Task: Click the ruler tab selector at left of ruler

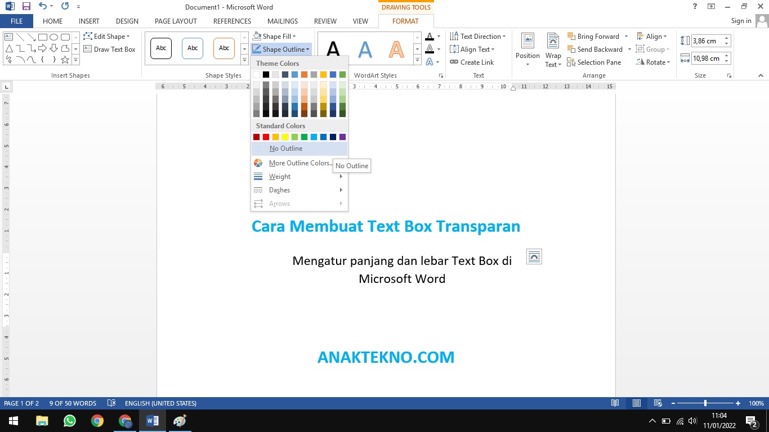Action: 6,87
